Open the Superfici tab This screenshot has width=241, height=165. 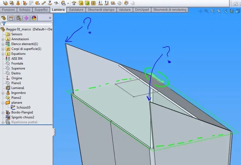click(x=41, y=10)
